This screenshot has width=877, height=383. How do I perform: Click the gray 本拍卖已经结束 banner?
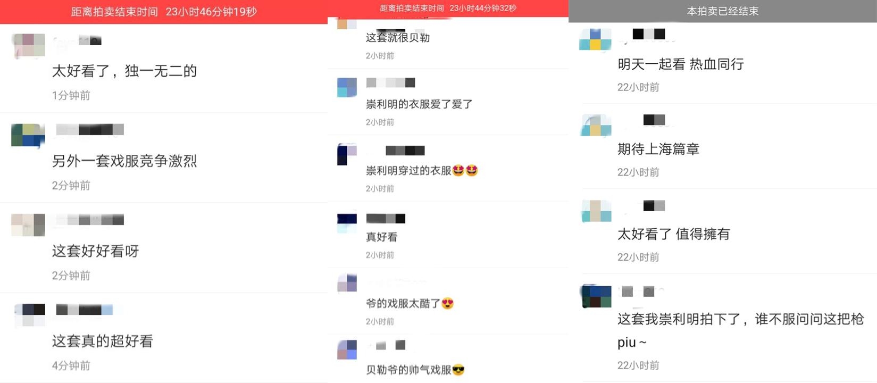(x=723, y=11)
